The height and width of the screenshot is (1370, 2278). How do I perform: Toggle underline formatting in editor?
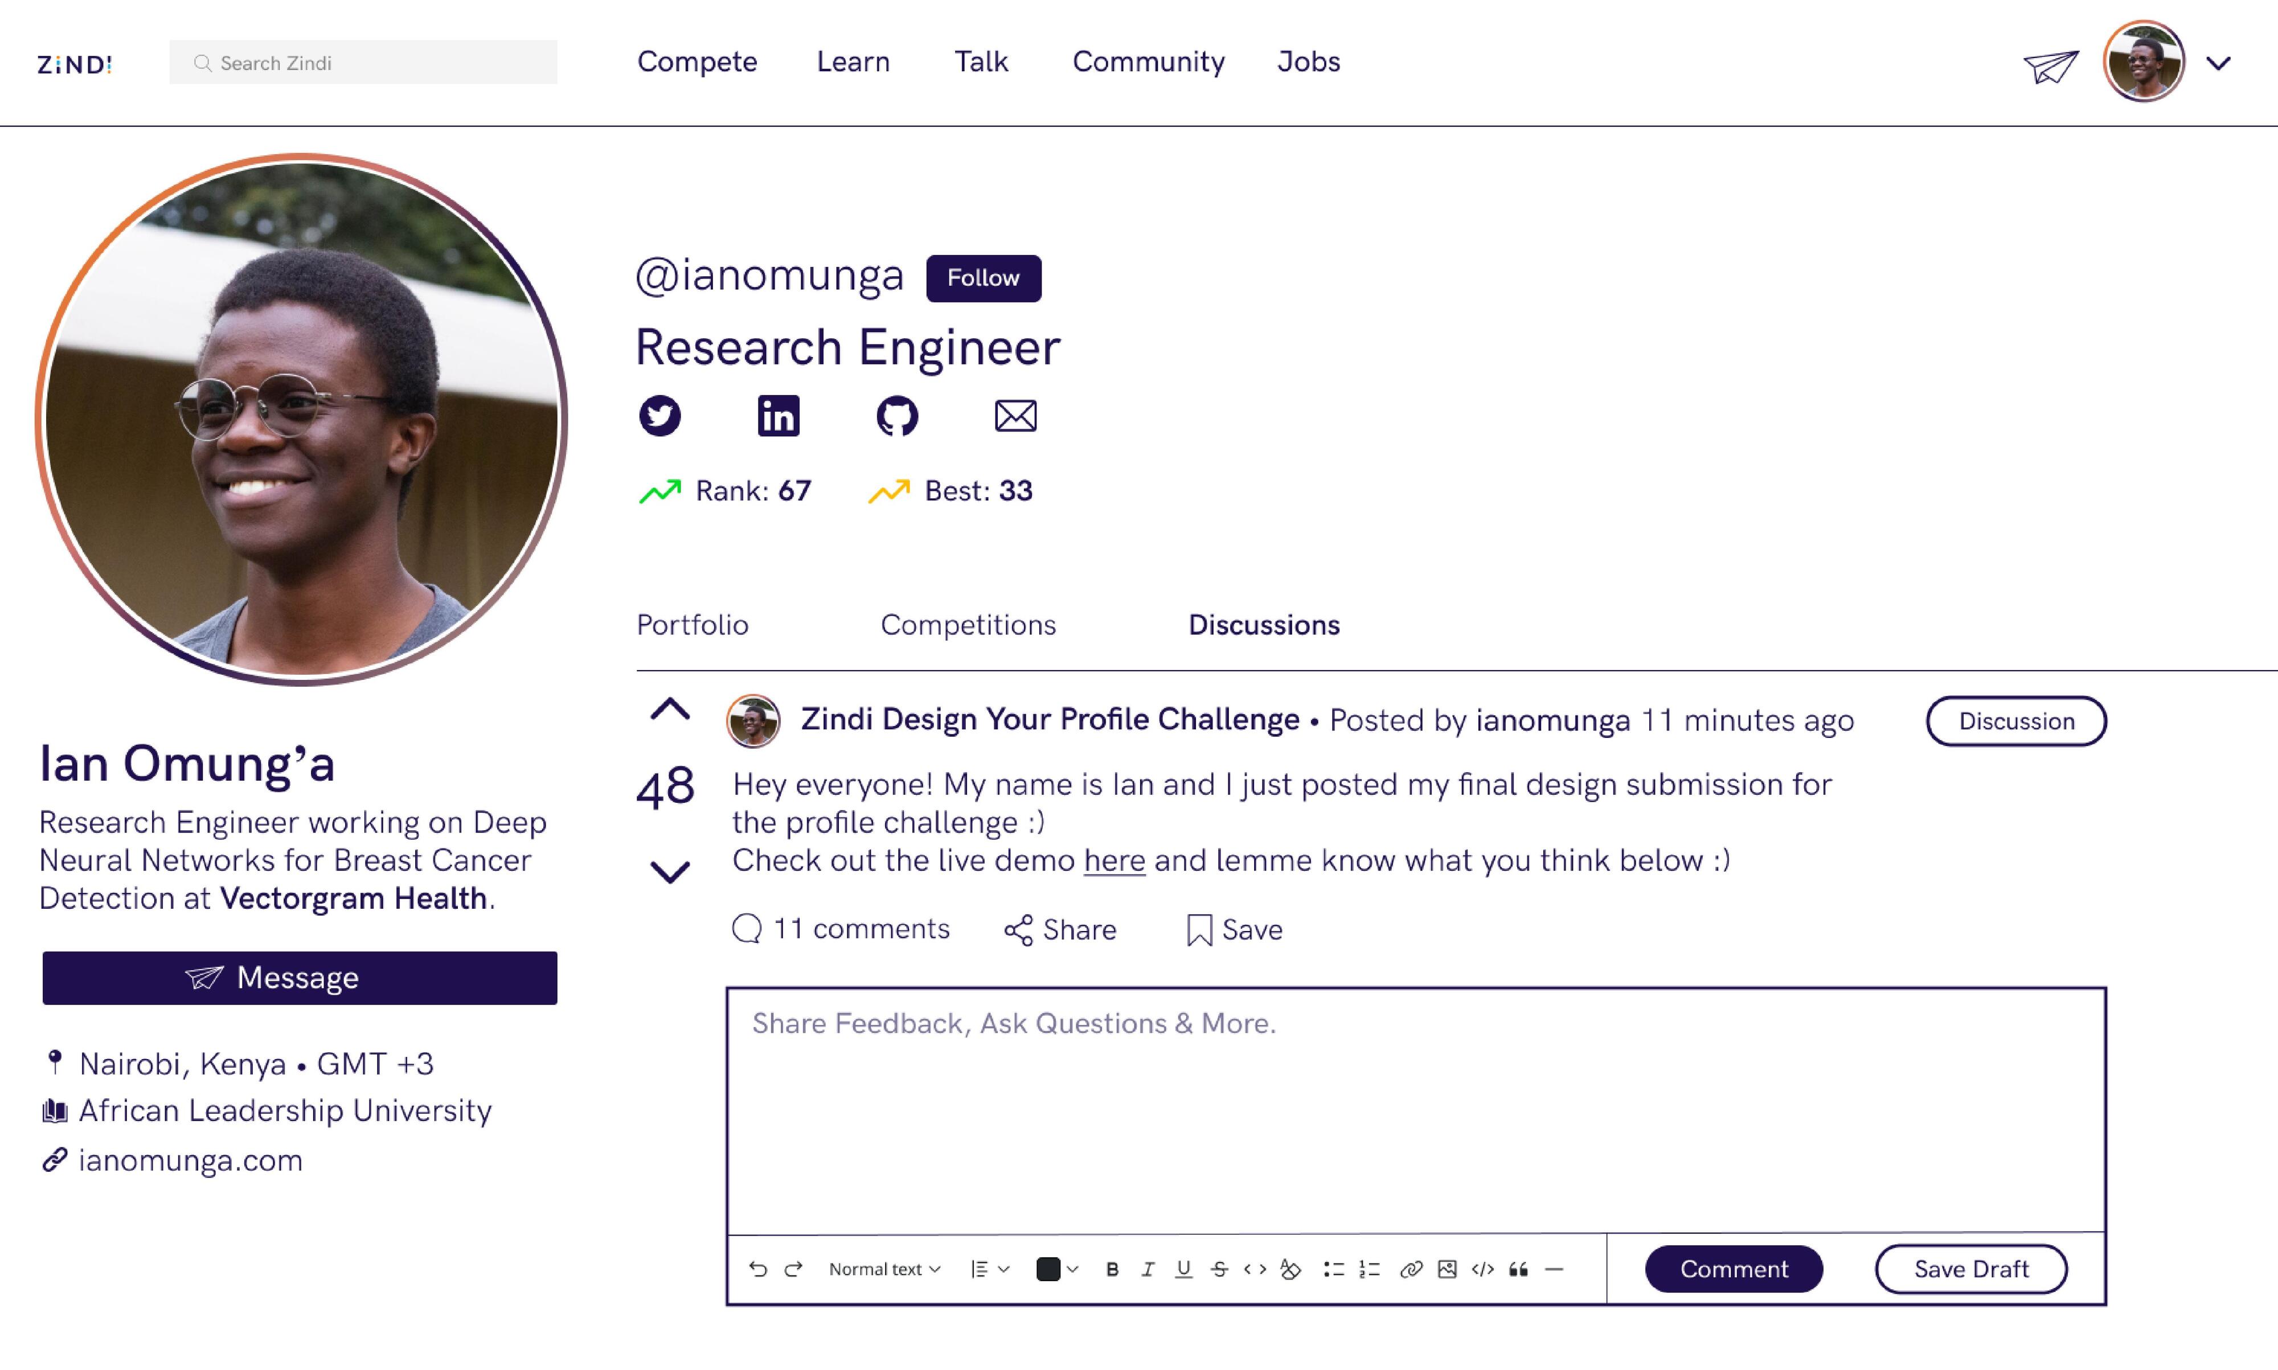pos(1183,1269)
